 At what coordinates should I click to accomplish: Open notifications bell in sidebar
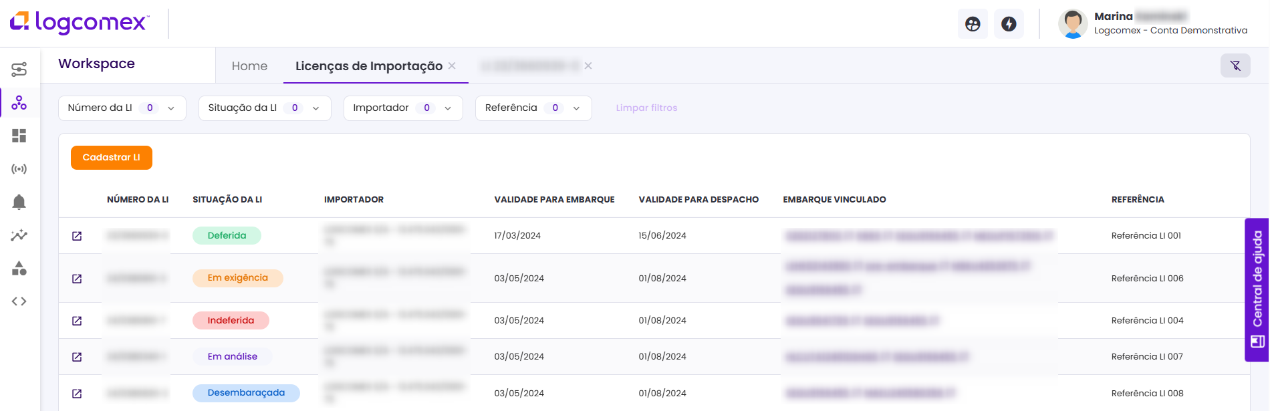19,202
